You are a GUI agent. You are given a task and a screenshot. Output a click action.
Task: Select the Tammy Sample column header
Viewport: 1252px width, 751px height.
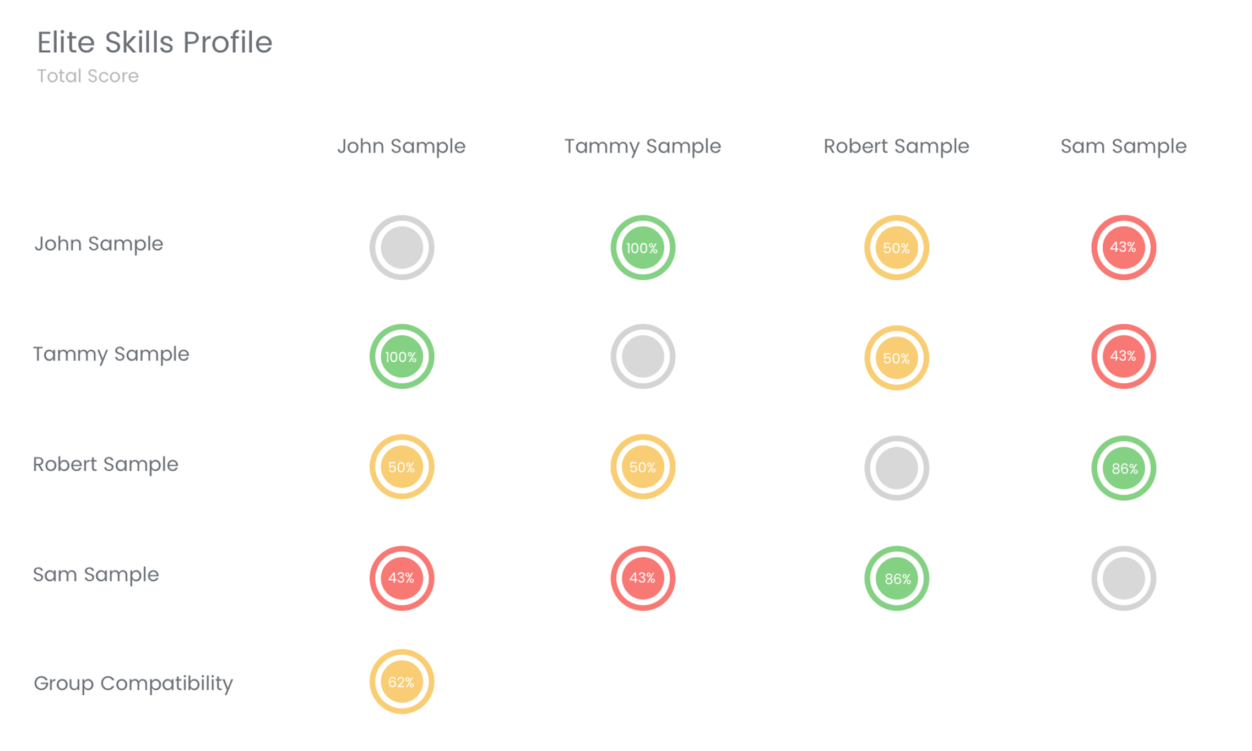point(642,146)
